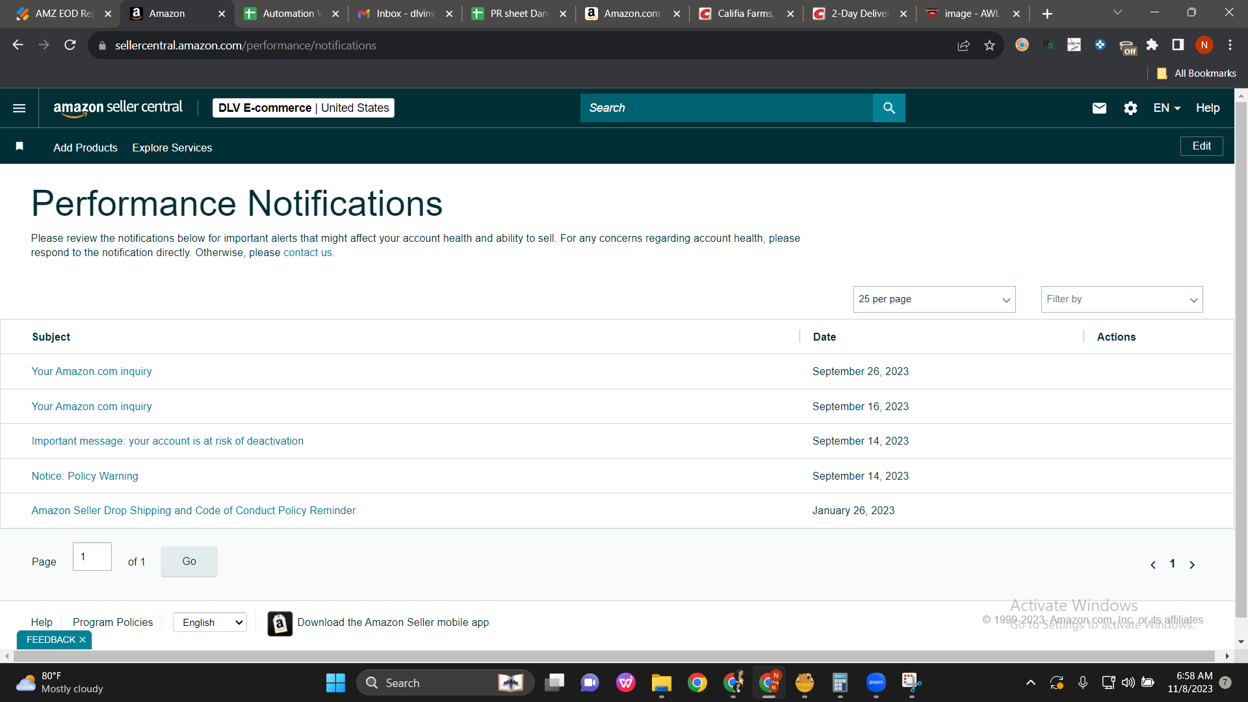The image size is (1248, 702).
Task: Go to previous page arrow in pagination
Action: tap(1153, 565)
